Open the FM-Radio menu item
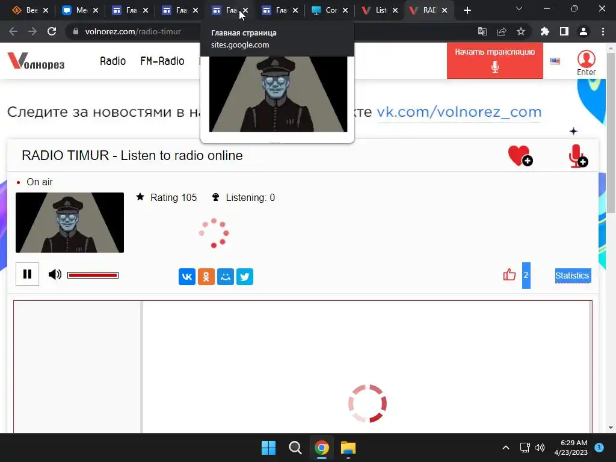Viewport: 616px width, 462px height. (162, 61)
